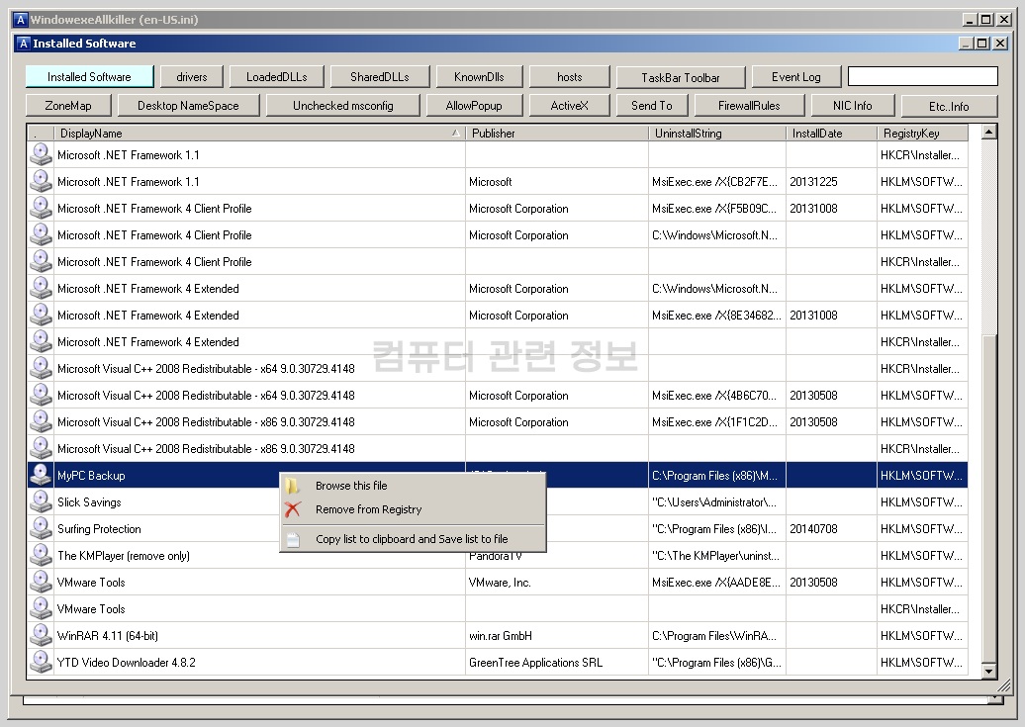Open the ActiveX list
The image size is (1025, 727).
[569, 105]
